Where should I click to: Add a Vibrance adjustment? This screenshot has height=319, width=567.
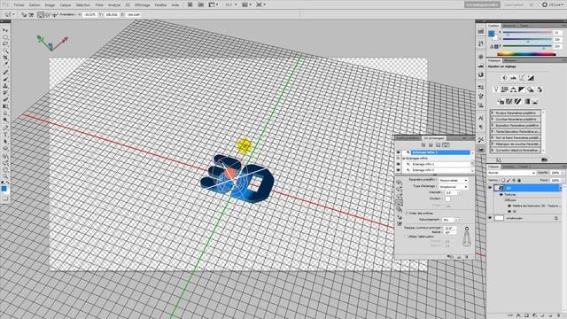point(496,89)
